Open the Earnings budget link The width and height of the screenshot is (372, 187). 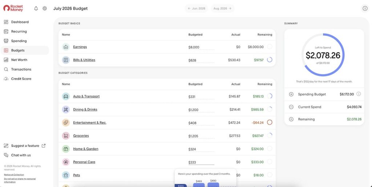click(x=80, y=47)
